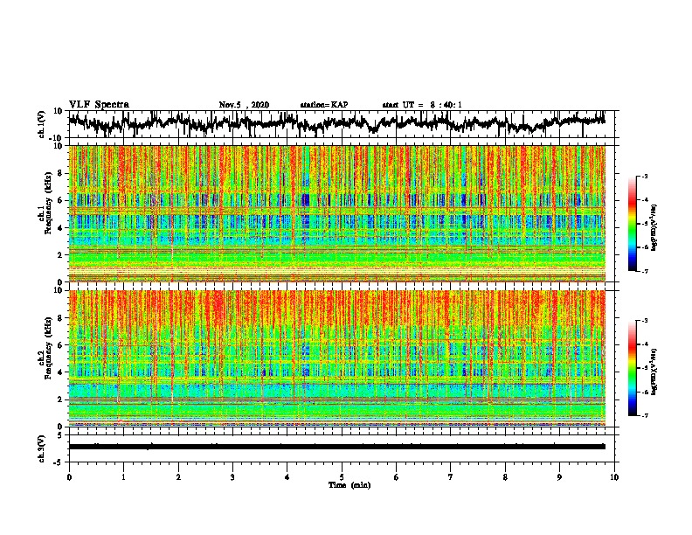The width and height of the screenshot is (692, 535).
Task: Click the time axis tick label '3'
Action: tap(232, 477)
